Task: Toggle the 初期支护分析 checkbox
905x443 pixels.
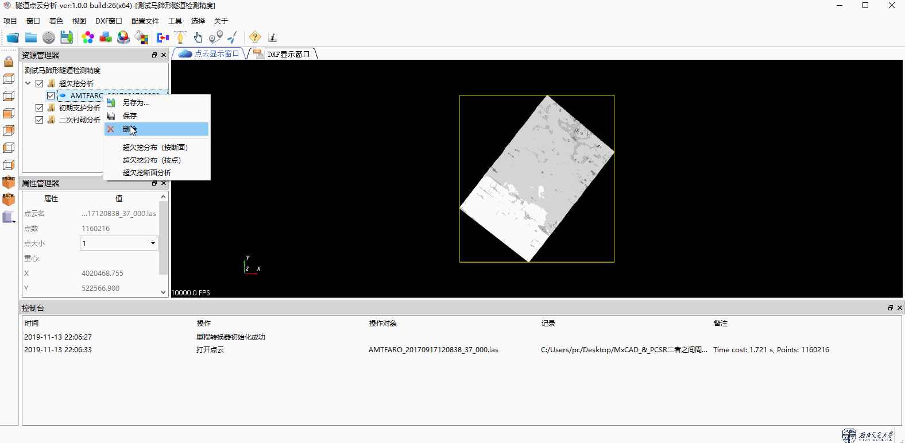Action: pyautogui.click(x=39, y=107)
